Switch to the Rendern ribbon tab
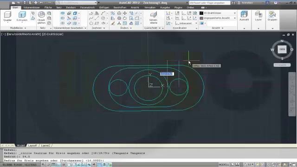 point(71,7)
